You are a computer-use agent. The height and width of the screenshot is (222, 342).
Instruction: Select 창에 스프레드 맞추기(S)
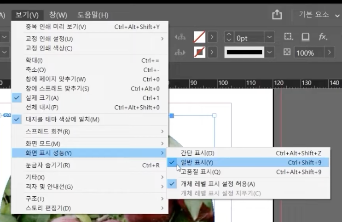(x=90, y=88)
